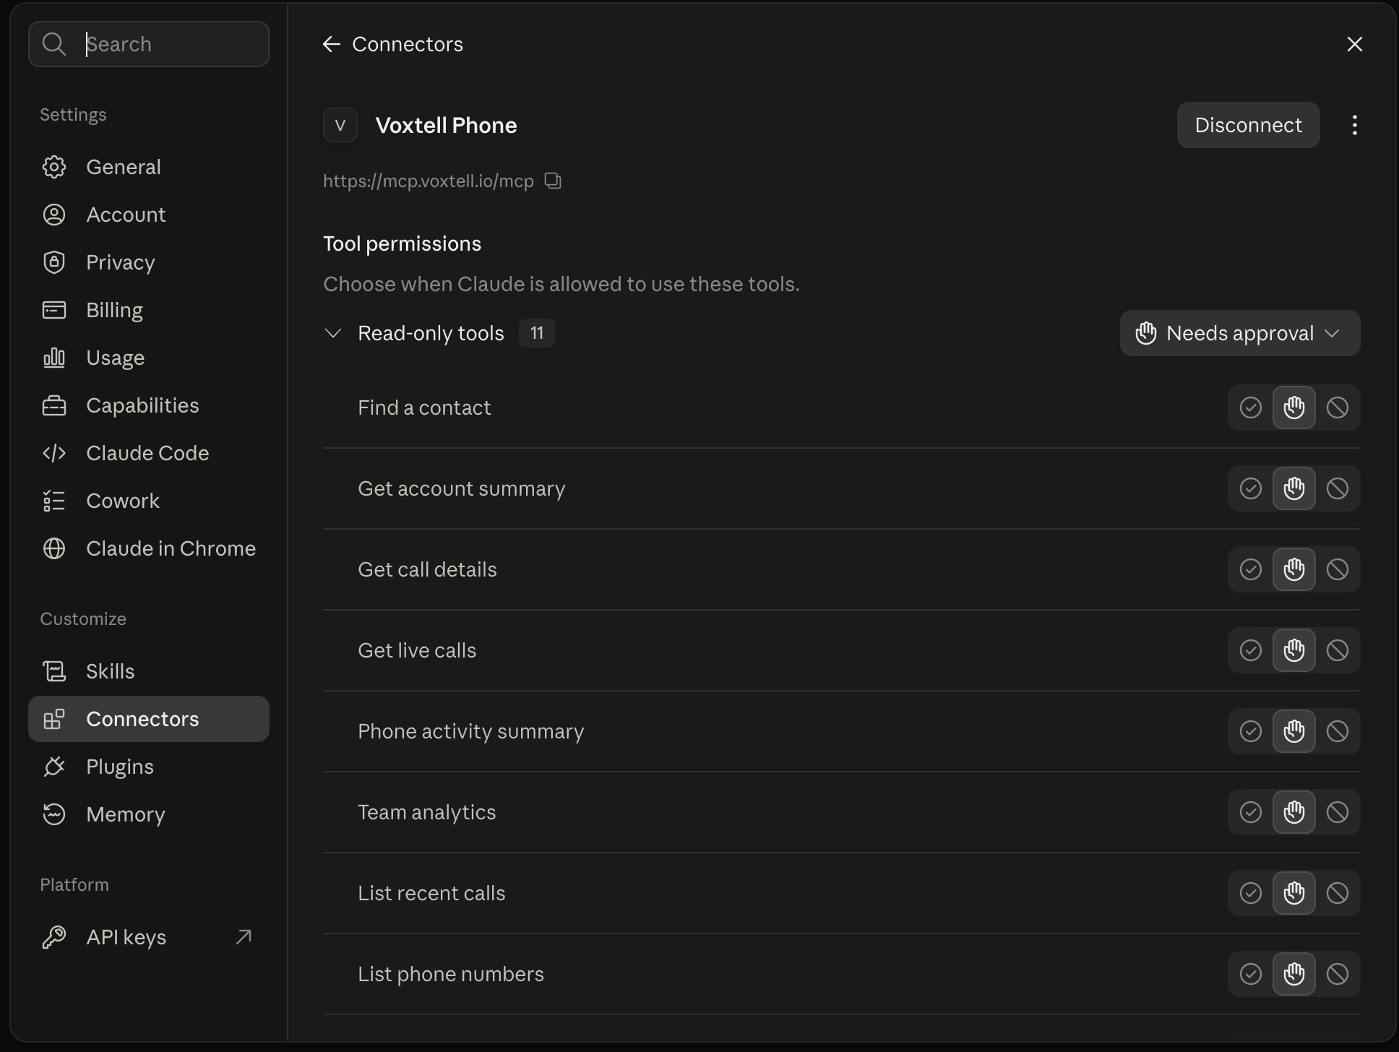Allow Get call details tool always
This screenshot has height=1052, width=1399.
(1250, 569)
